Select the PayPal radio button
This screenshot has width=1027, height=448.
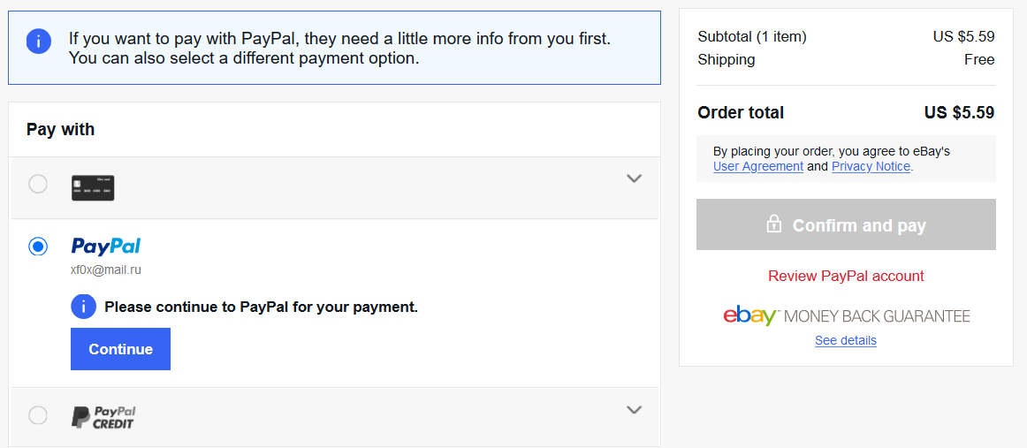38,247
